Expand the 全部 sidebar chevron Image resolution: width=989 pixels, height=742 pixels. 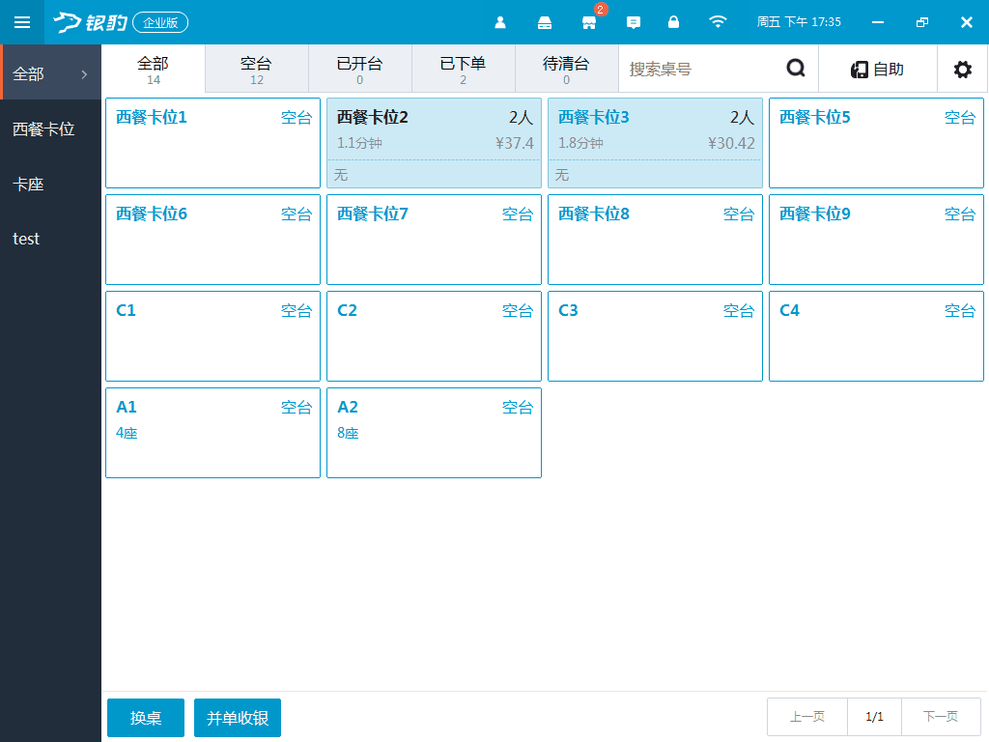coord(85,74)
